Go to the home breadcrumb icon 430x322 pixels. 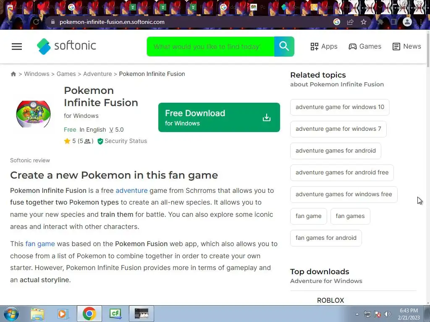tap(13, 74)
